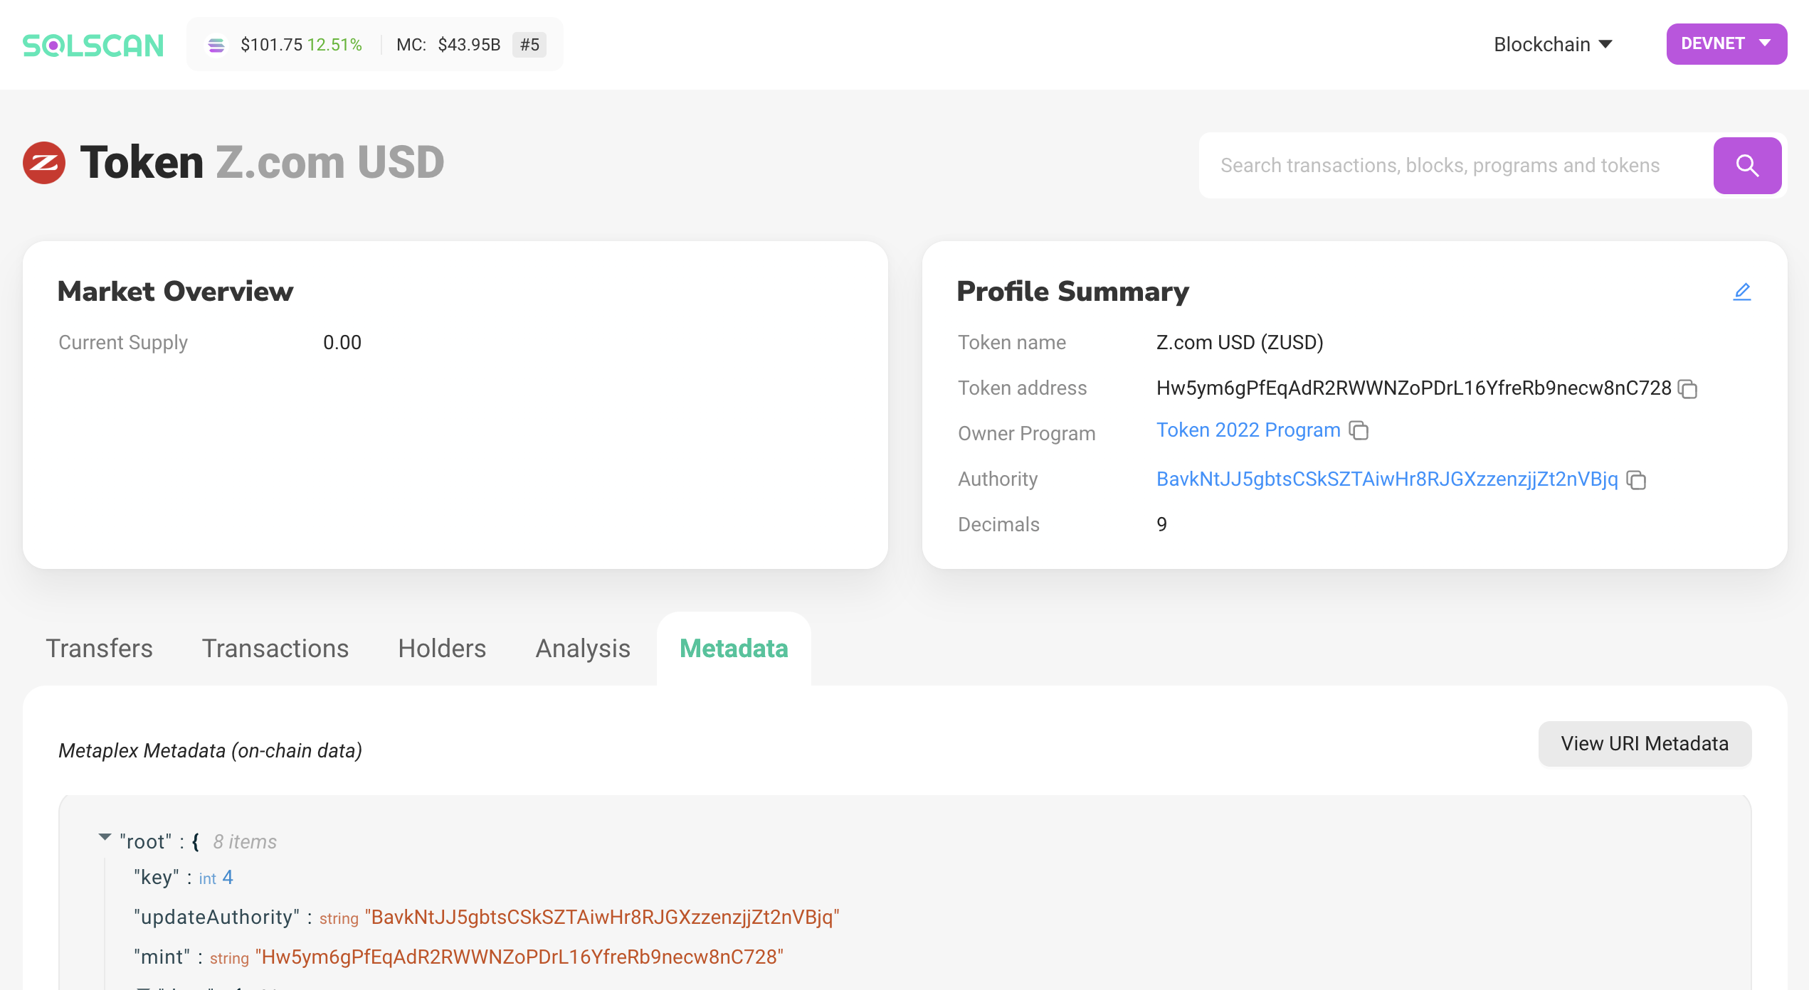Image resolution: width=1809 pixels, height=990 pixels.
Task: Open the Authority address link
Action: pyautogui.click(x=1387, y=479)
